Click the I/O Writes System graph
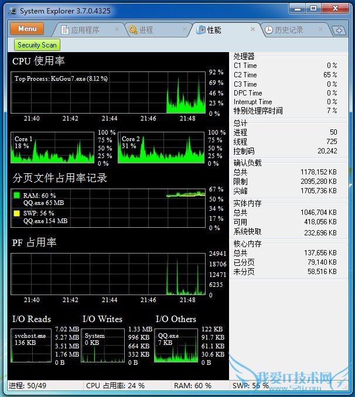The image size is (355, 397). coord(103,345)
